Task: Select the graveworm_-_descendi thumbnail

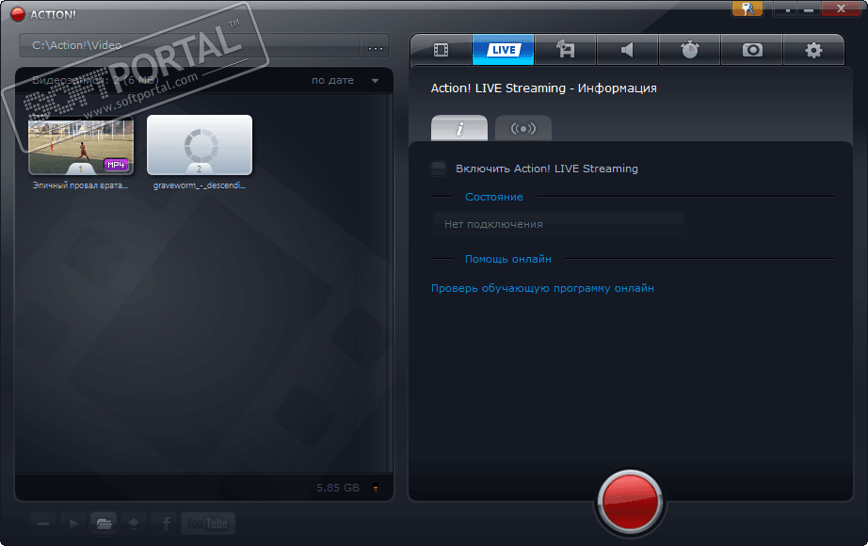Action: pyautogui.click(x=200, y=145)
